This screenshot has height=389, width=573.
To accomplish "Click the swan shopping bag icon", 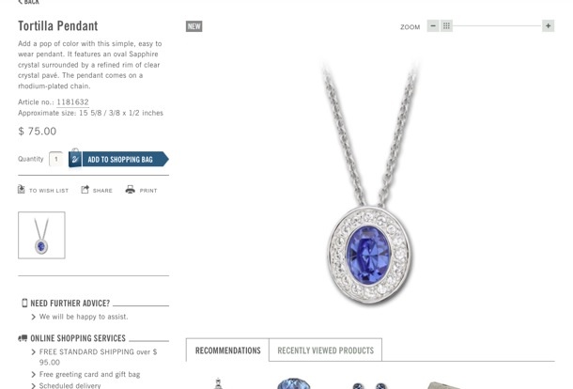I will tap(75, 158).
